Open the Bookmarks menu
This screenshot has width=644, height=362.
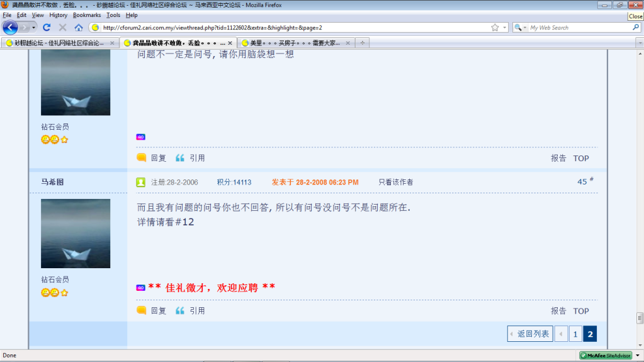pyautogui.click(x=86, y=14)
